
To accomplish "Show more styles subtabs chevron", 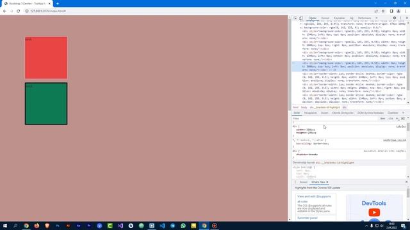I will click(403, 113).
